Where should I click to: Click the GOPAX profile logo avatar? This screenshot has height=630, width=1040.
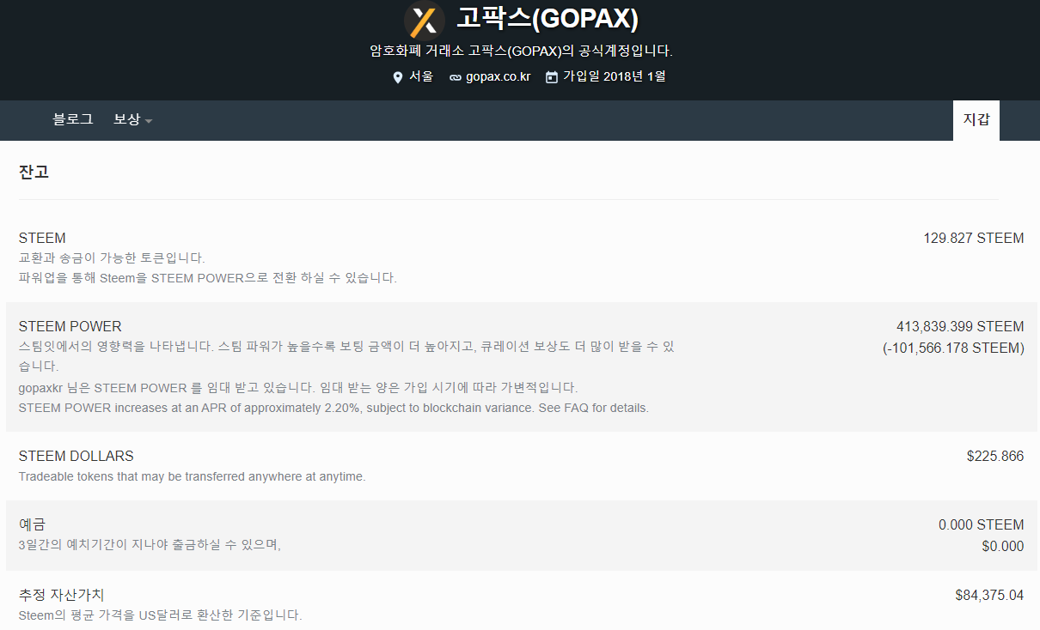(x=424, y=20)
